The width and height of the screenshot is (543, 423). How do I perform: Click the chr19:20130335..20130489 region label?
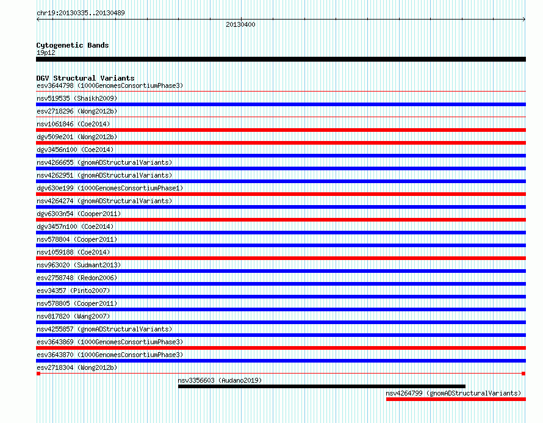81,13
